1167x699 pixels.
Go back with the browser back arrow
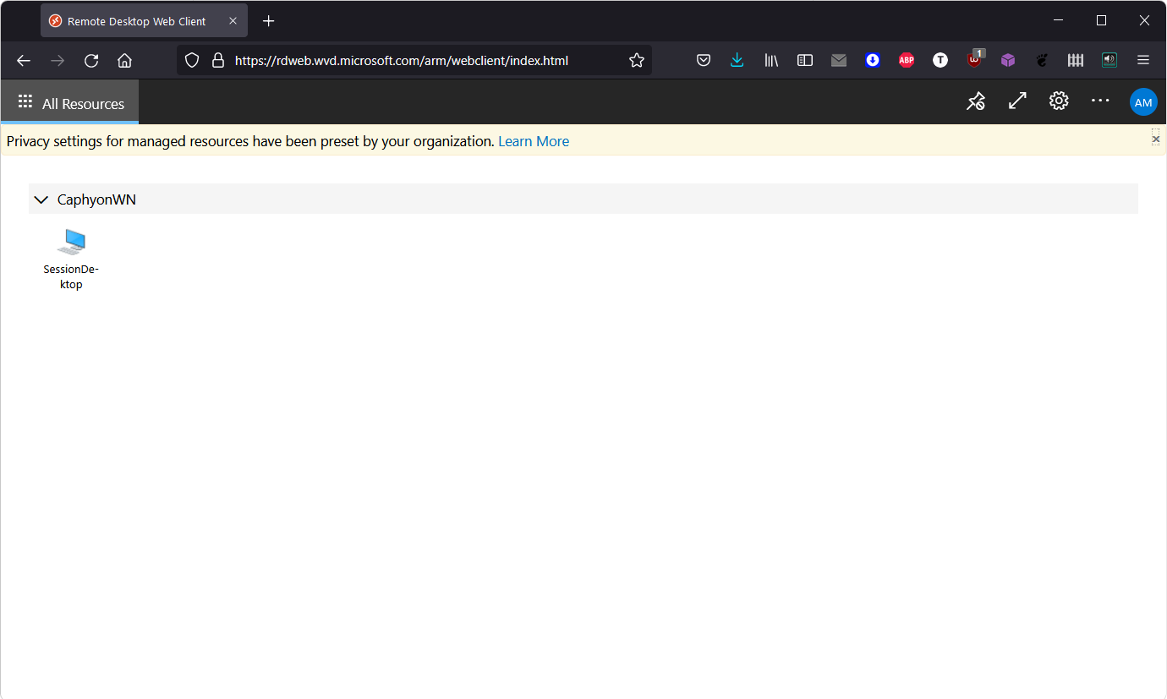click(24, 60)
